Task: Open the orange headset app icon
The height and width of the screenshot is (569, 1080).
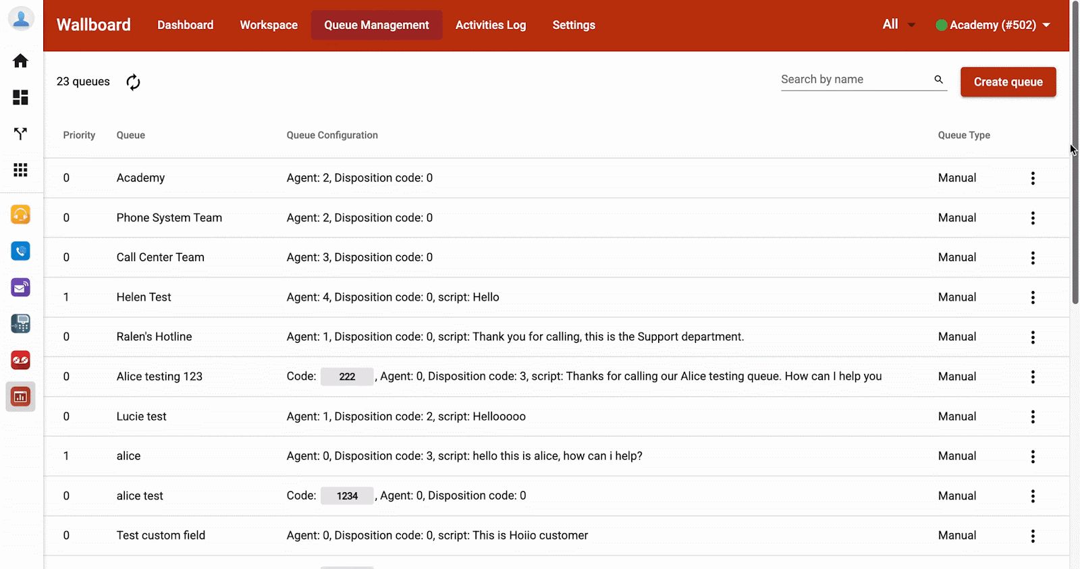Action: 20,215
